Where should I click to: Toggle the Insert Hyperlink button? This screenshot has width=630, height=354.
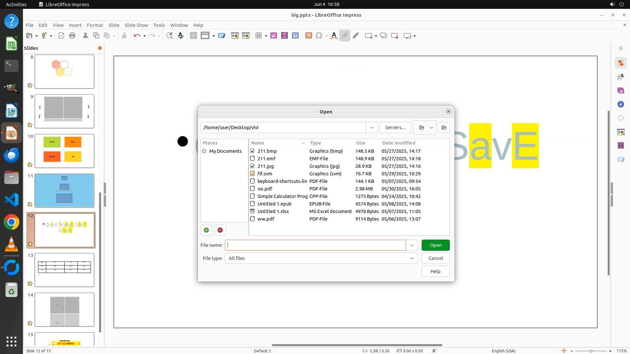[x=345, y=36]
